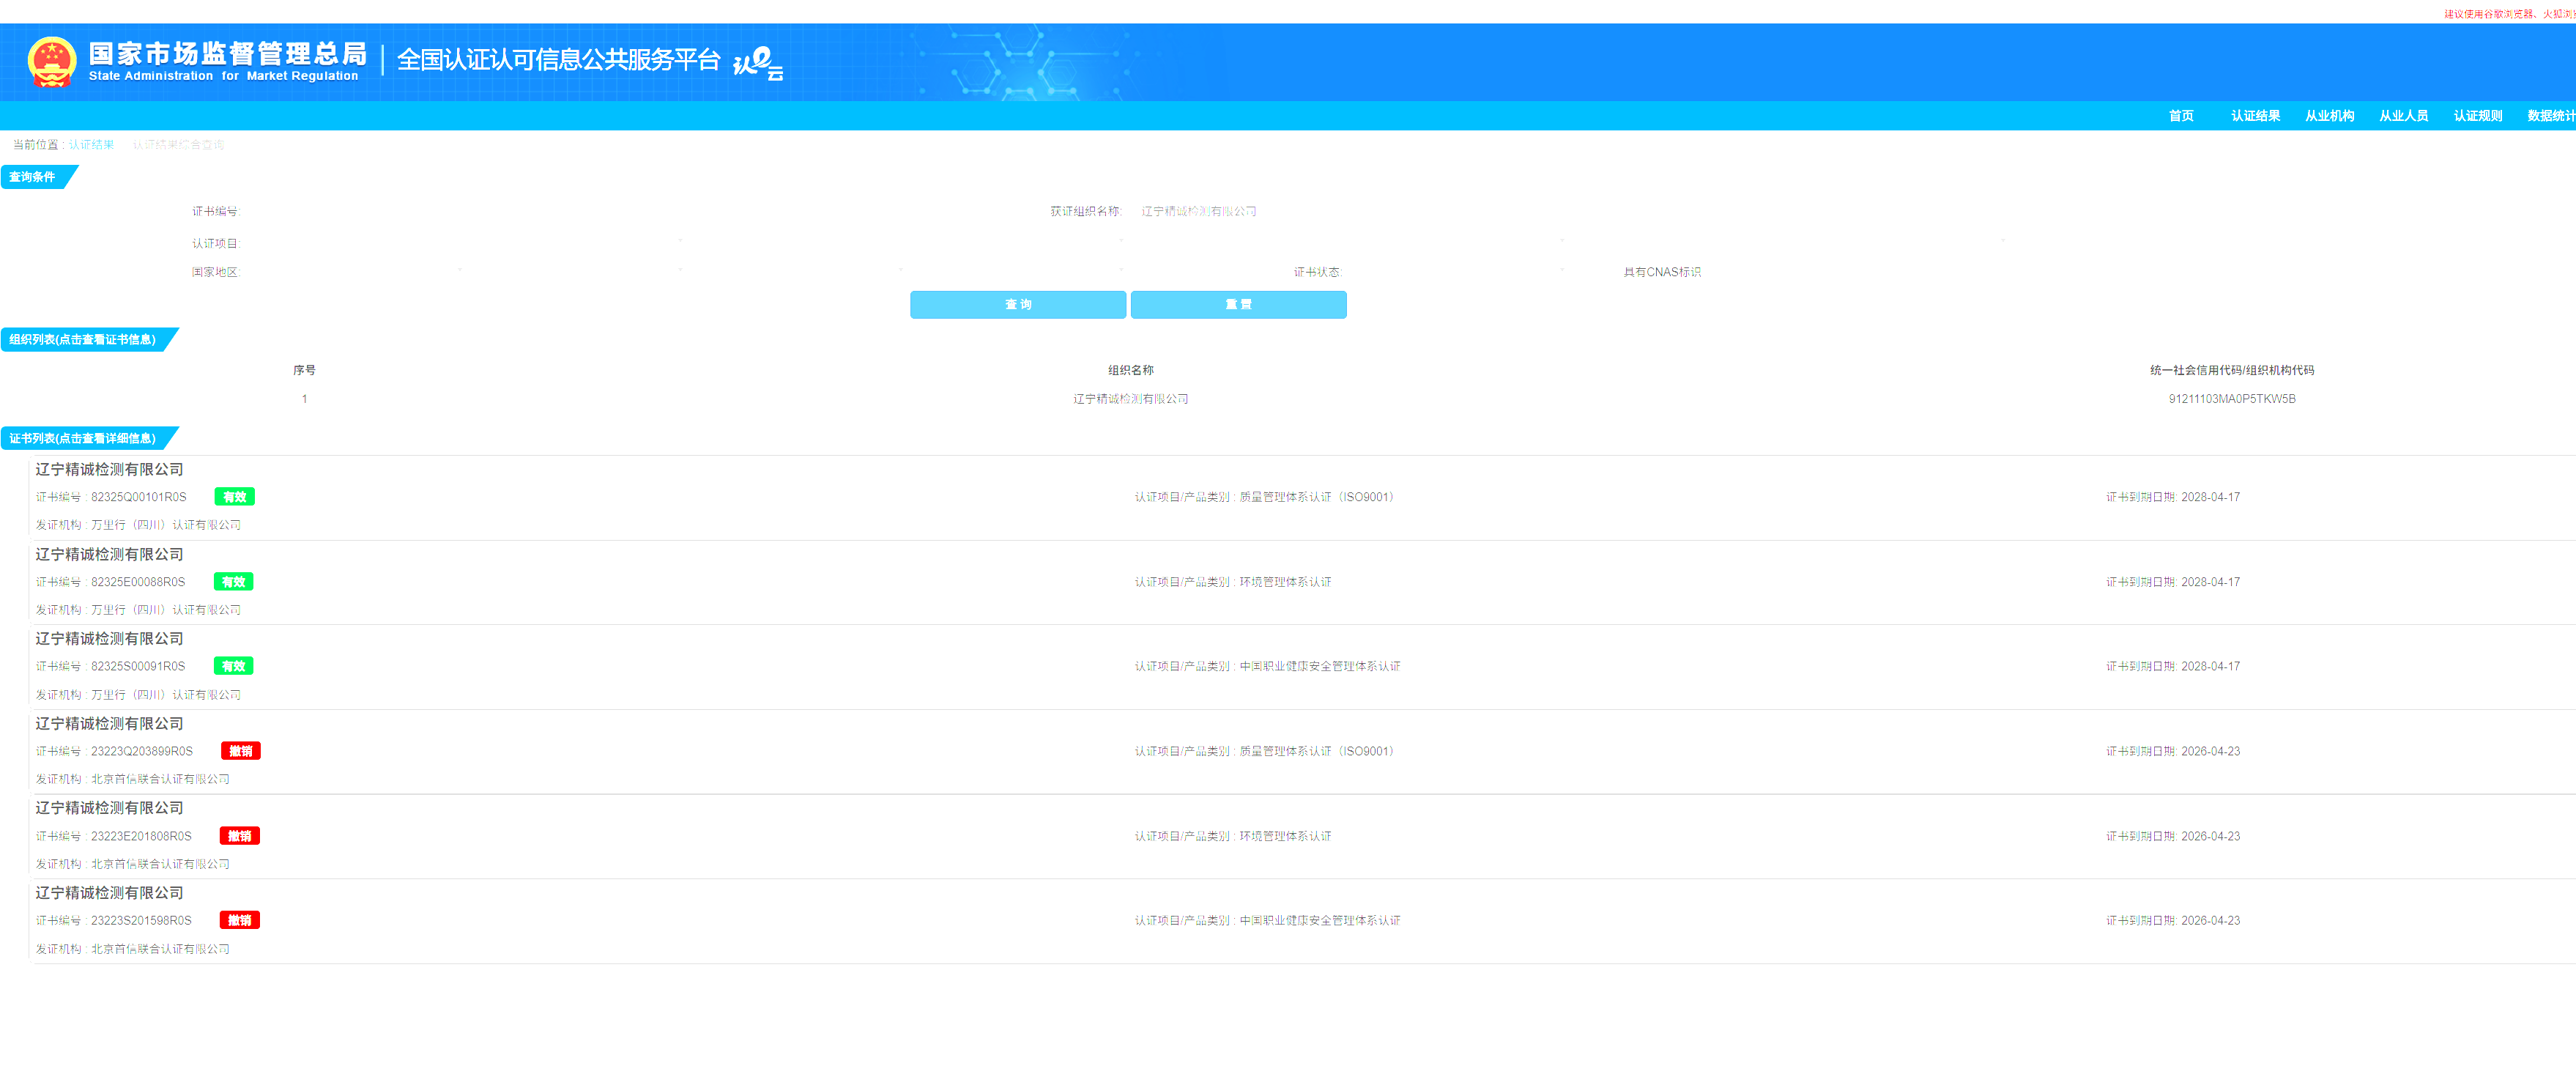Screen dimensions: 2576x1066
Task: Click red 撤销 badge for certificate 23223E201808R0S
Action: click(x=240, y=836)
